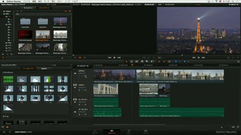Switch media pool to thumbnail grid view
Screen dimensions: 241x135
(x=66, y=11)
